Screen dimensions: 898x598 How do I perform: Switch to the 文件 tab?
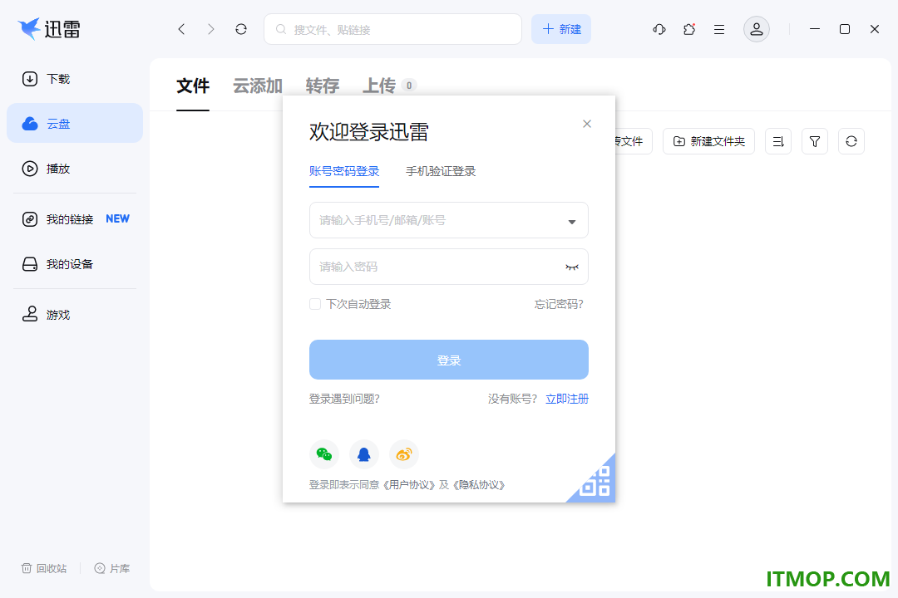[x=193, y=86]
